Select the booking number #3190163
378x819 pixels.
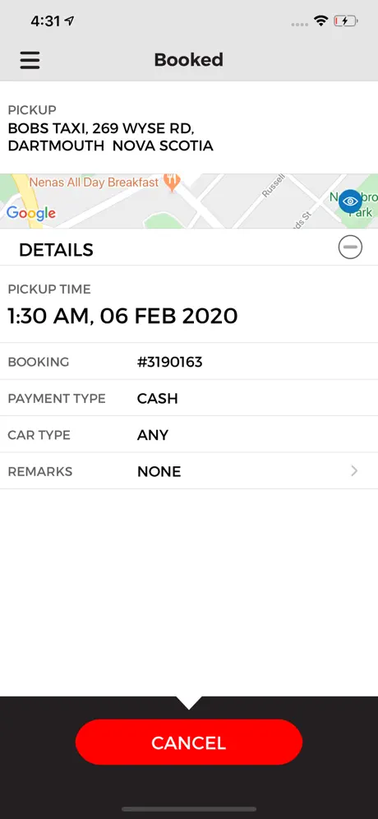tap(169, 362)
